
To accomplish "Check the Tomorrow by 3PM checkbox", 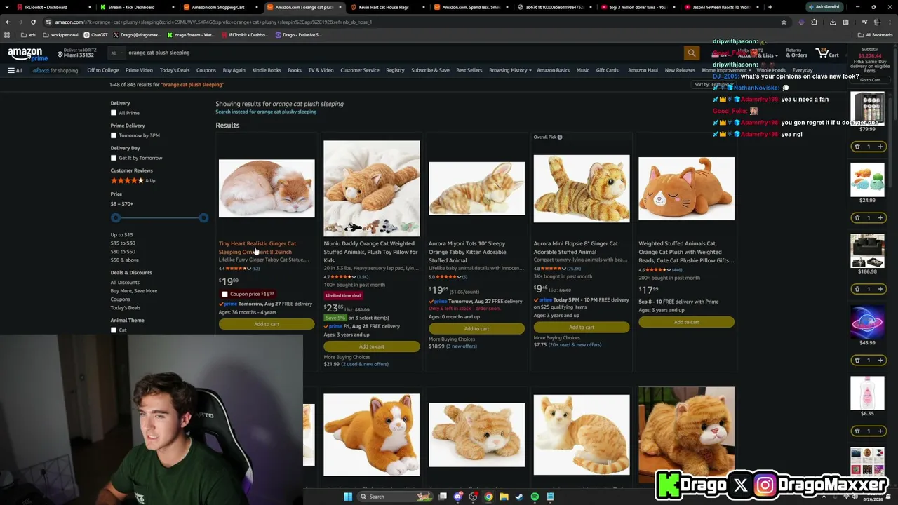I will [114, 135].
